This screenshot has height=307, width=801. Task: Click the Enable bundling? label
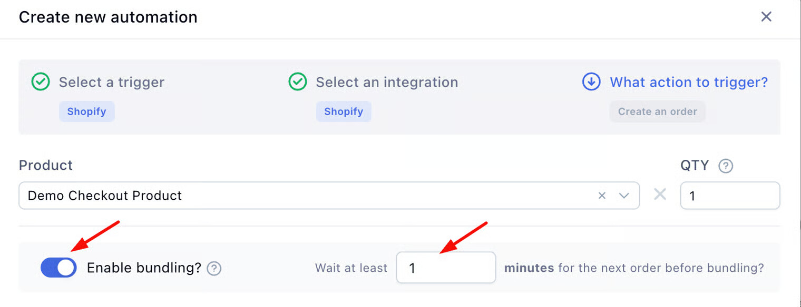pyautogui.click(x=144, y=268)
